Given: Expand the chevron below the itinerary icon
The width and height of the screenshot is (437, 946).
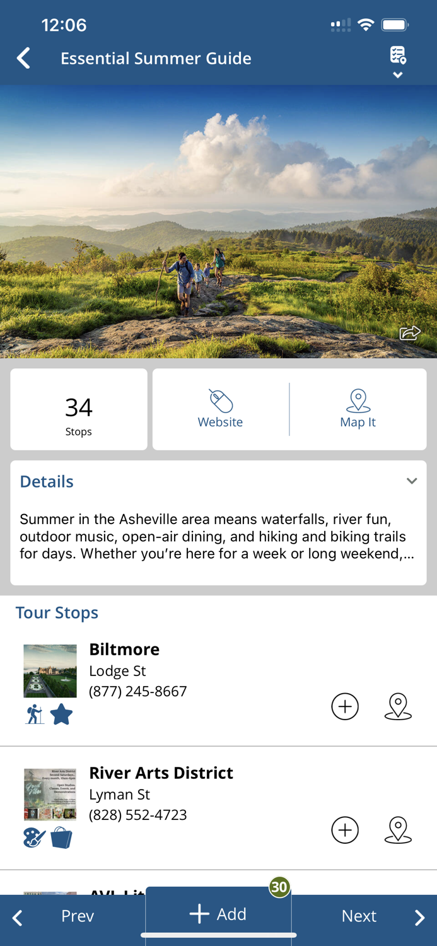Looking at the screenshot, I should [398, 74].
